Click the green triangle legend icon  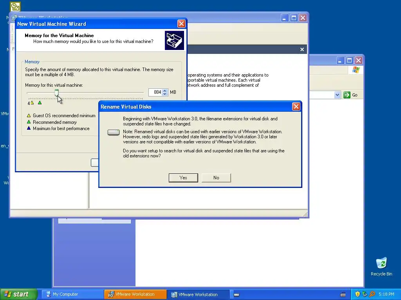[29, 122]
